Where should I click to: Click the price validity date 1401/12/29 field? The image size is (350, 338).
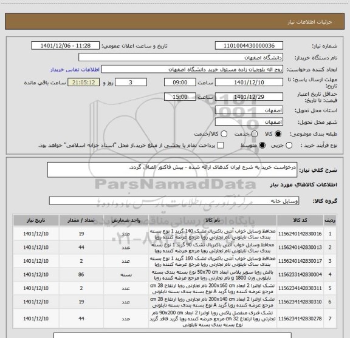249,96
